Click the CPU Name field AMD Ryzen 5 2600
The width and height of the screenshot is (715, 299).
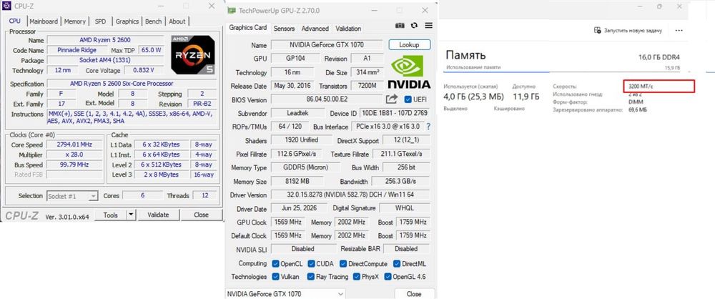(105, 40)
